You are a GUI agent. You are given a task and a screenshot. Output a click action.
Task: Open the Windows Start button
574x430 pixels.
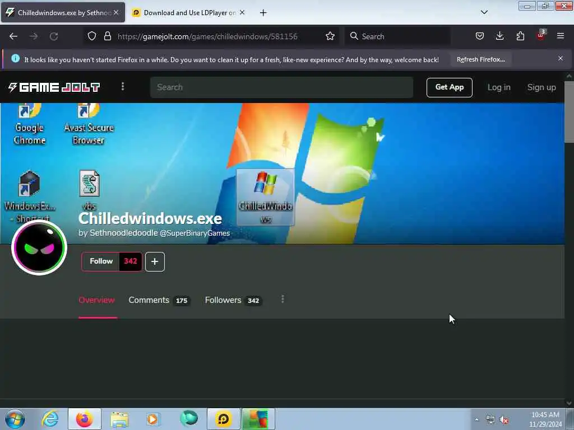[15, 419]
